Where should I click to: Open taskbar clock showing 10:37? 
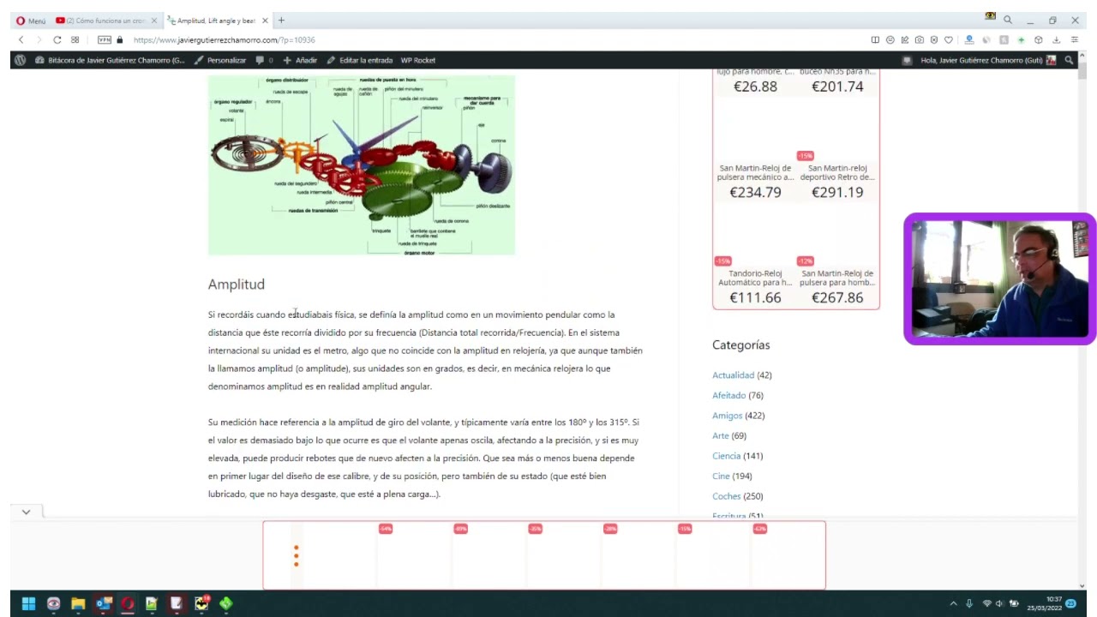click(x=1044, y=603)
